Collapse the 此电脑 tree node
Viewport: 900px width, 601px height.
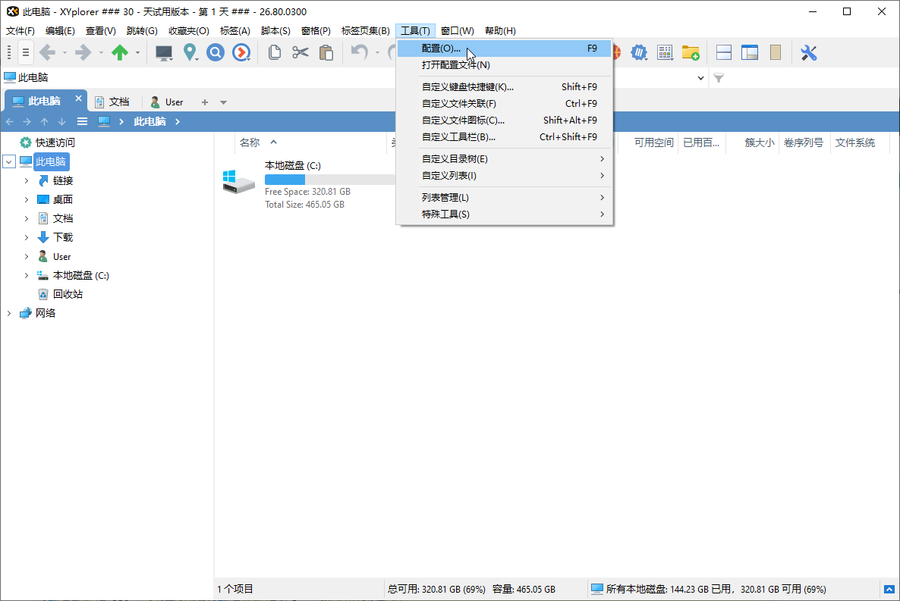(9, 161)
